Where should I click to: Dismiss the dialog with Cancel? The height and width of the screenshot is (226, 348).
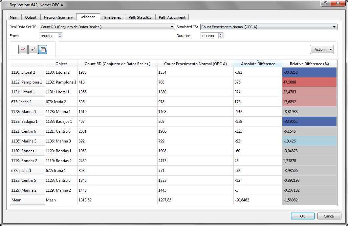(329, 216)
